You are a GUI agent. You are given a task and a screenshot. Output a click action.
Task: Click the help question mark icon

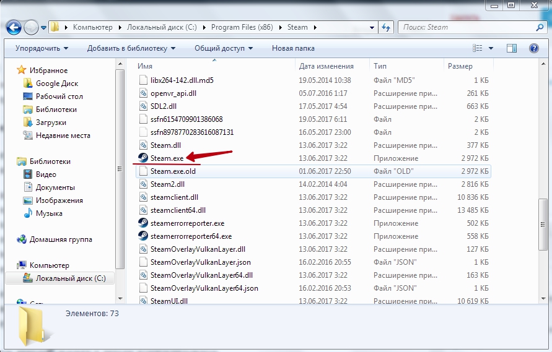point(533,48)
